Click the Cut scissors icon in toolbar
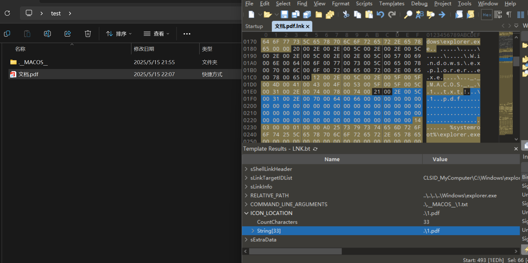528x263 pixels. [x=346, y=14]
